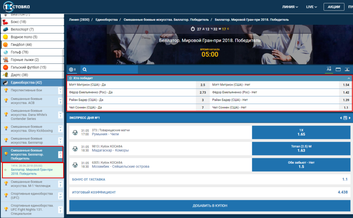The width and height of the screenshot is (353, 218).
Task: Bet on Чел Соннен - Нет at 1.1
Action: [345, 108]
